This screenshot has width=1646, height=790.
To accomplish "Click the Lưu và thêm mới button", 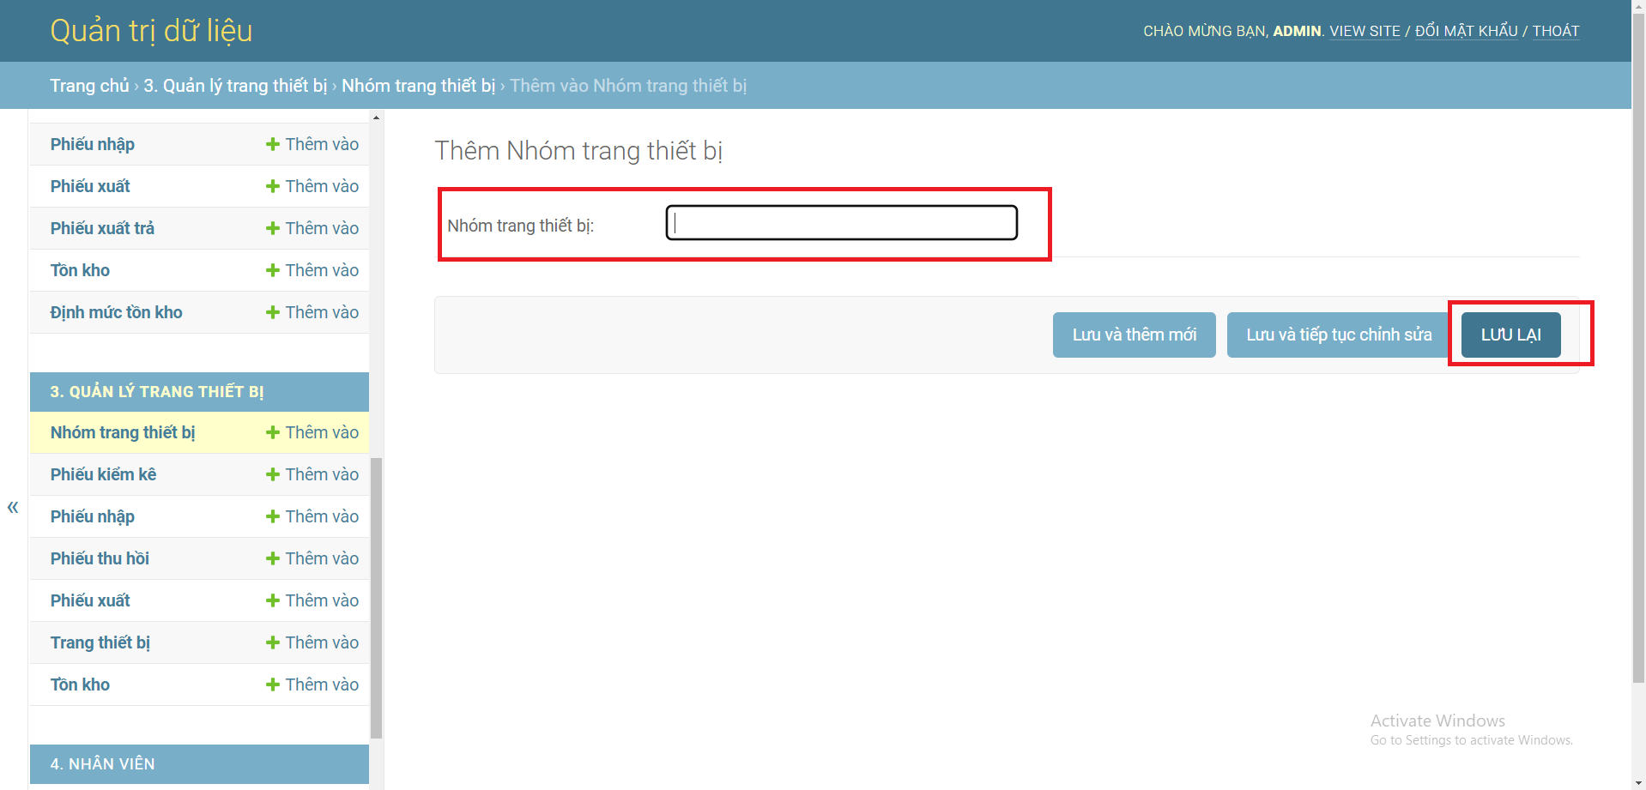I will [1134, 335].
